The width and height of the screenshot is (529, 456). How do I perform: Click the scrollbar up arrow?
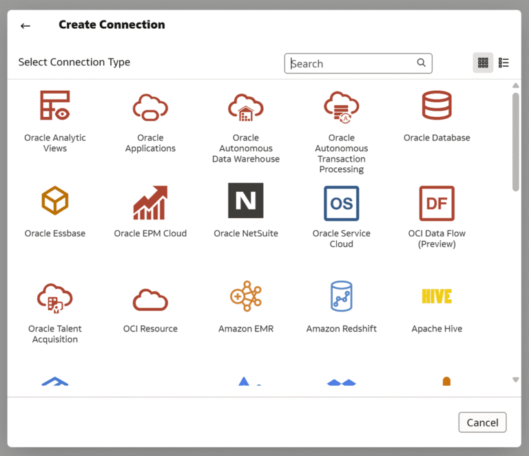click(515, 85)
